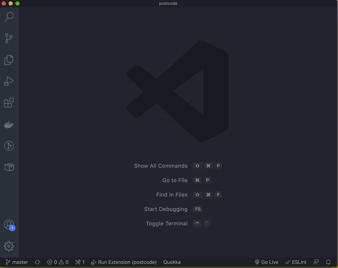Open the Manage gear settings menu

[x=9, y=246]
